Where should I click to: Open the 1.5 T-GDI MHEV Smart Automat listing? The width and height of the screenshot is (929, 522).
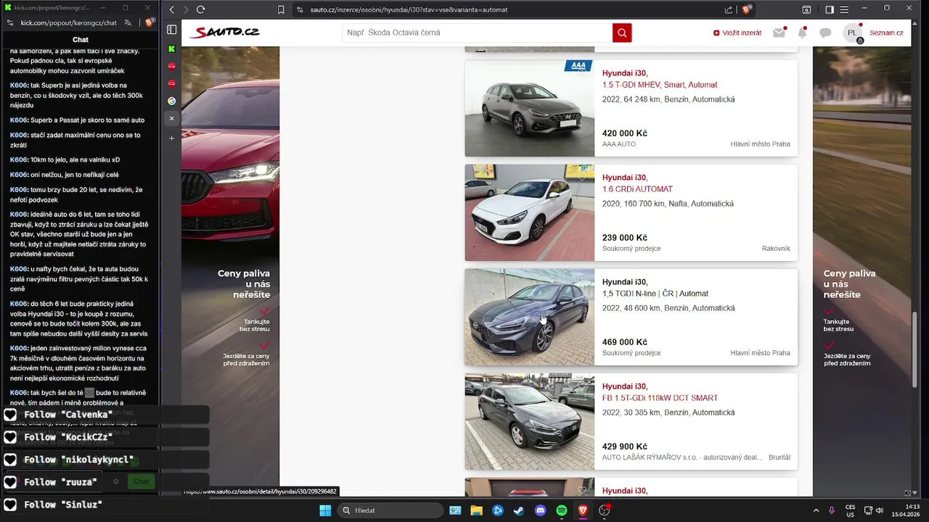tap(660, 85)
